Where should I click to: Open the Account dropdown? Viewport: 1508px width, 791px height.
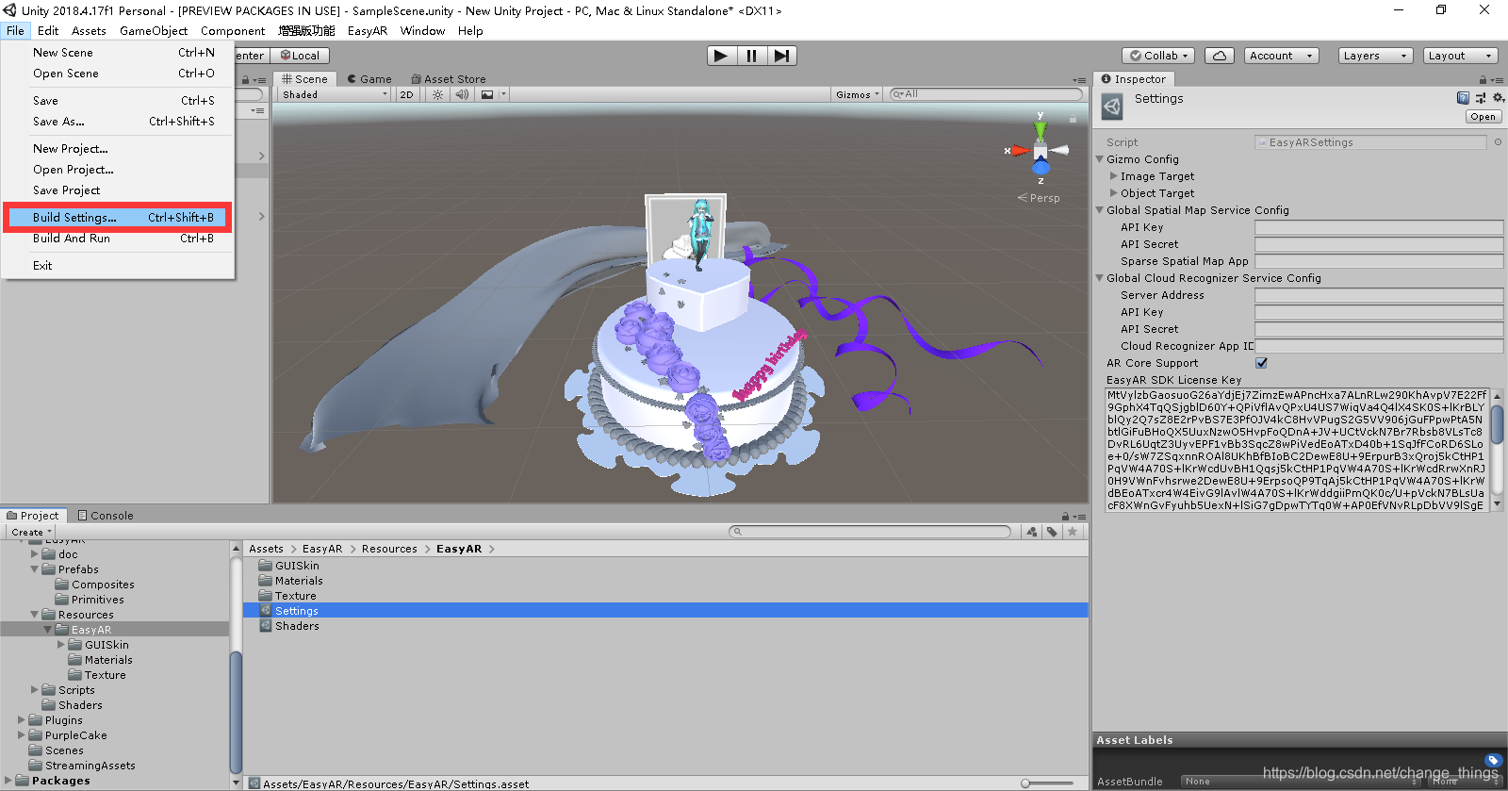click(1282, 56)
